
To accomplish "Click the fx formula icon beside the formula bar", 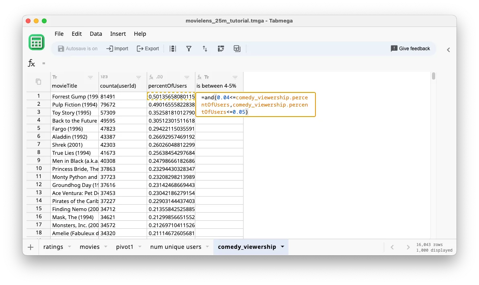I will click(31, 63).
